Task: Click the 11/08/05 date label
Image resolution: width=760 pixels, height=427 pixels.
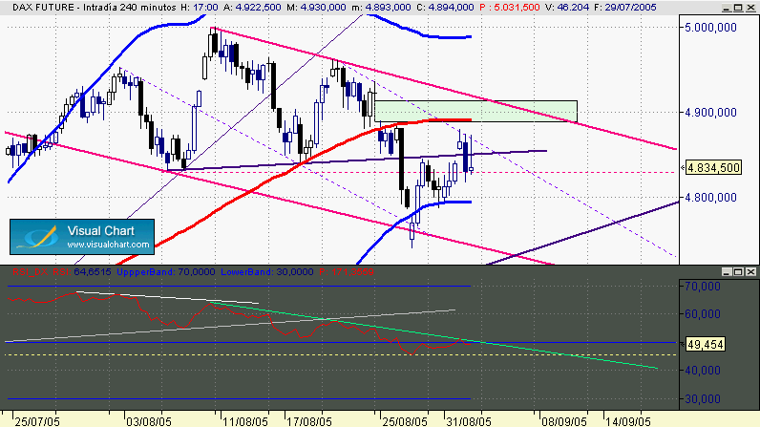Action: click(x=245, y=421)
